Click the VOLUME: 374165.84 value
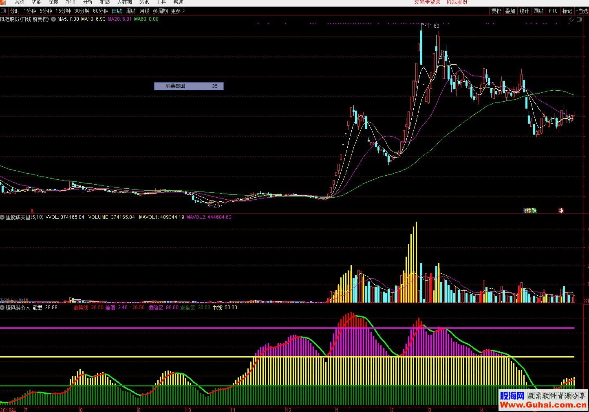The image size is (589, 412). coord(111,217)
